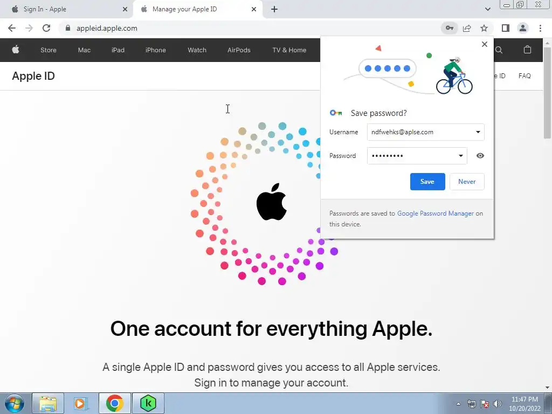The height and width of the screenshot is (414, 552).
Task: Open the media player taskbar icon
Action: (x=81, y=403)
